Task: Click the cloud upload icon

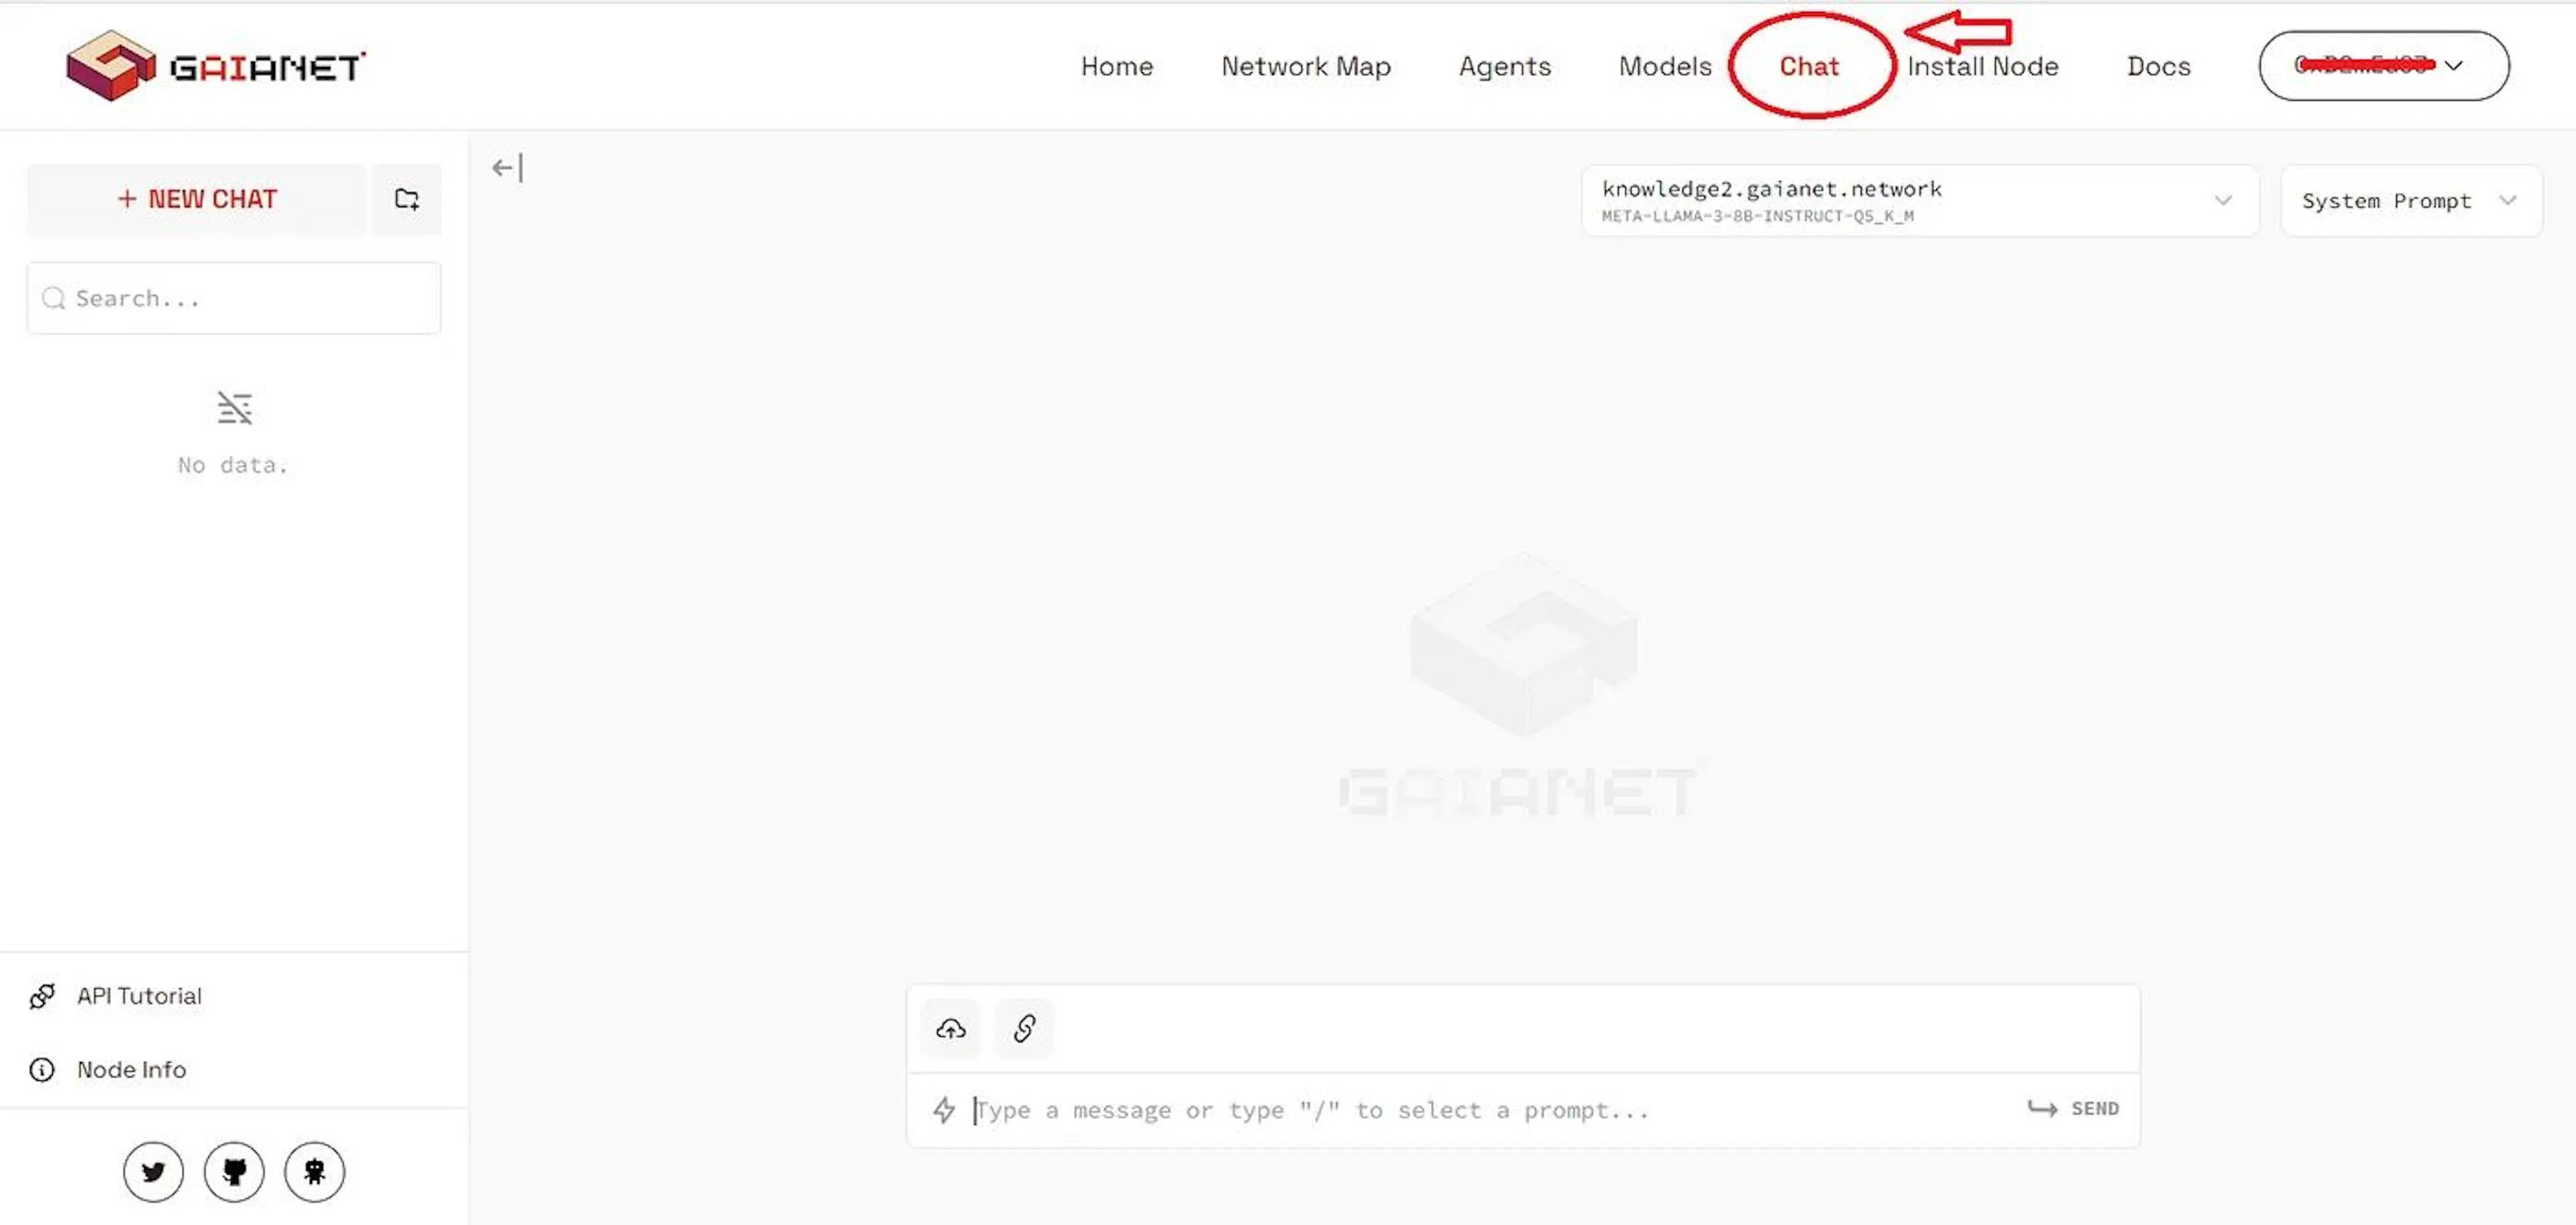Action: click(x=950, y=1028)
